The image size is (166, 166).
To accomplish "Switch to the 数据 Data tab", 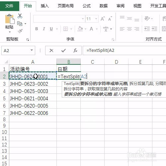I will [104, 6].
